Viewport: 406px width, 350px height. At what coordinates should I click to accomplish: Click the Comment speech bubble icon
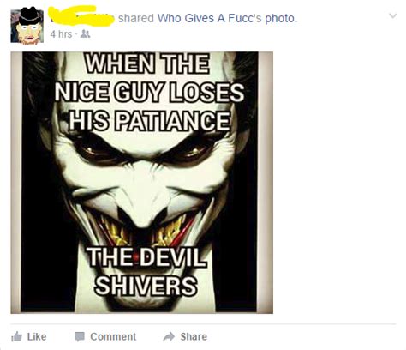[x=80, y=337]
